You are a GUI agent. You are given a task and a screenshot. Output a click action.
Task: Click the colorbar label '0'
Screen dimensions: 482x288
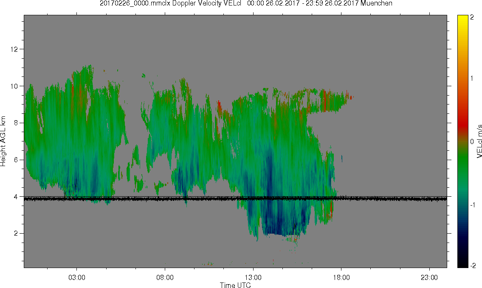(472, 142)
